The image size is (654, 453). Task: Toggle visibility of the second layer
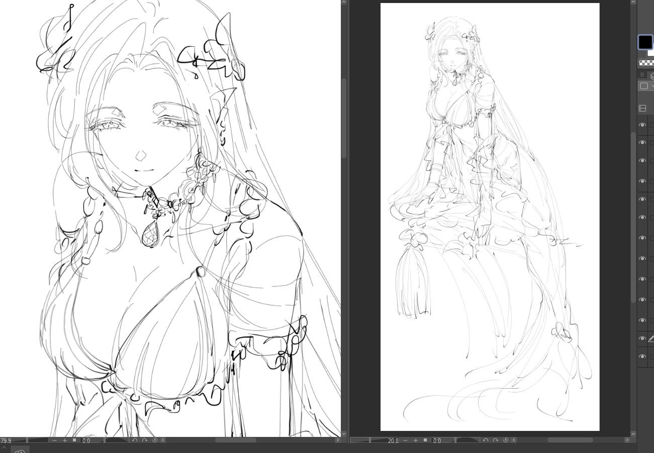pos(642,143)
